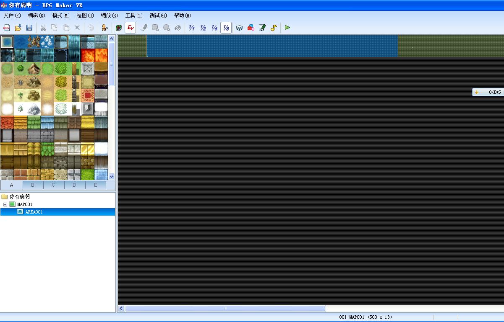Pick the selected ocean water tile

7,42
